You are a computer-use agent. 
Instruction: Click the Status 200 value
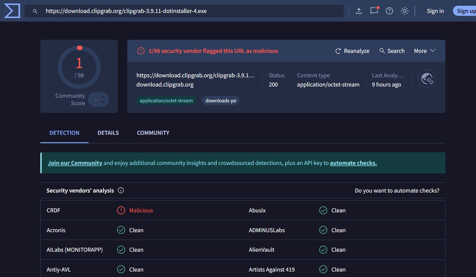273,84
